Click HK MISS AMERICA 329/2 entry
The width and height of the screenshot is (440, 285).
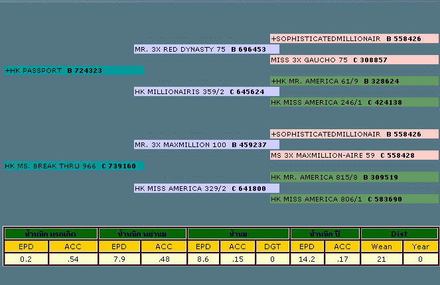[200, 188]
